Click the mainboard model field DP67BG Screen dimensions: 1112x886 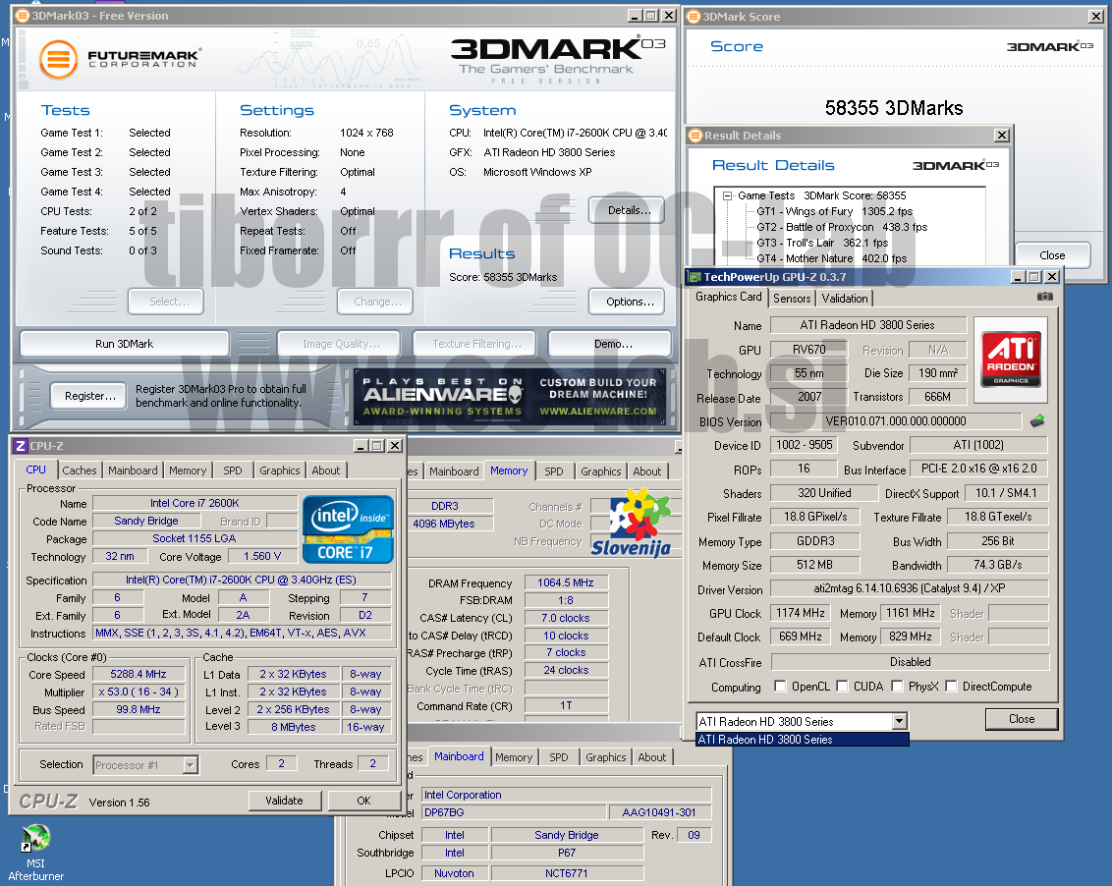514,812
